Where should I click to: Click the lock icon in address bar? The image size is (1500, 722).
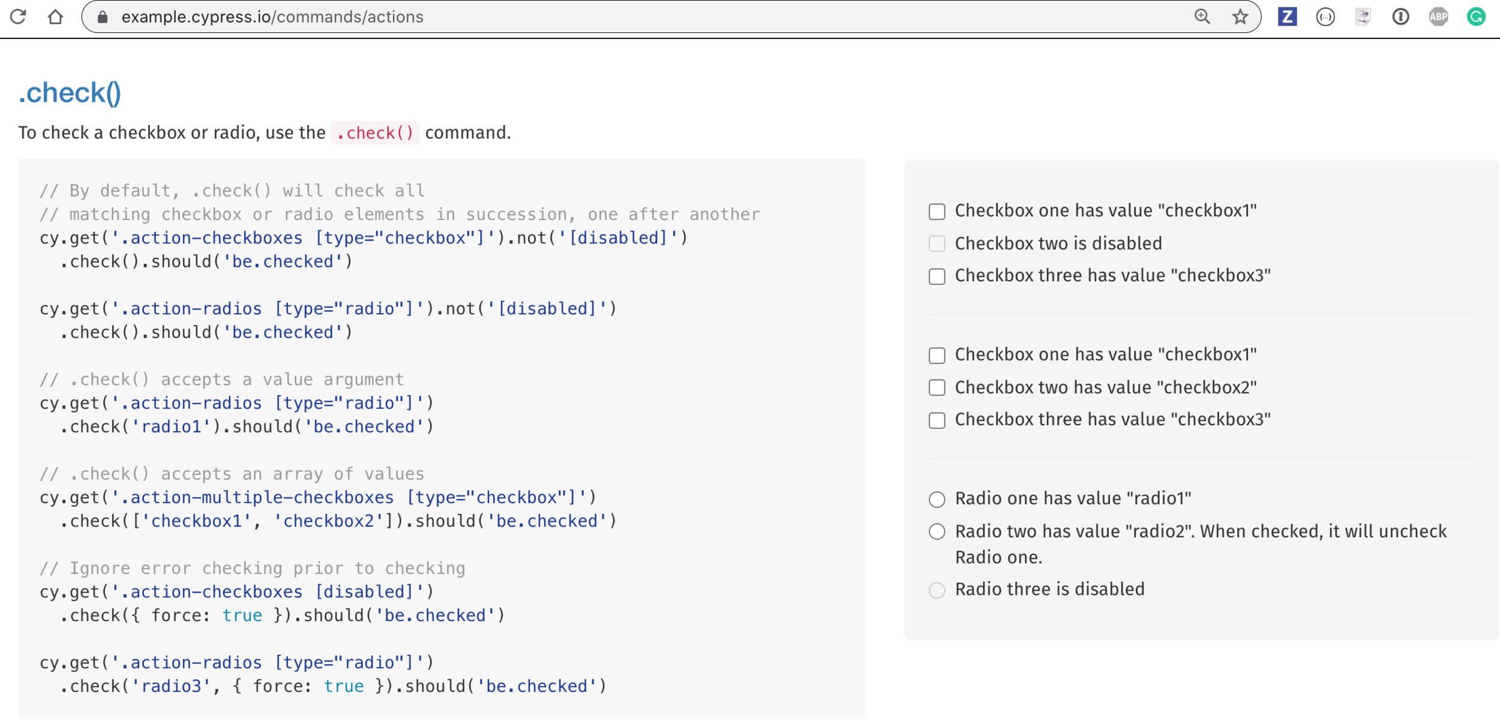click(x=103, y=17)
